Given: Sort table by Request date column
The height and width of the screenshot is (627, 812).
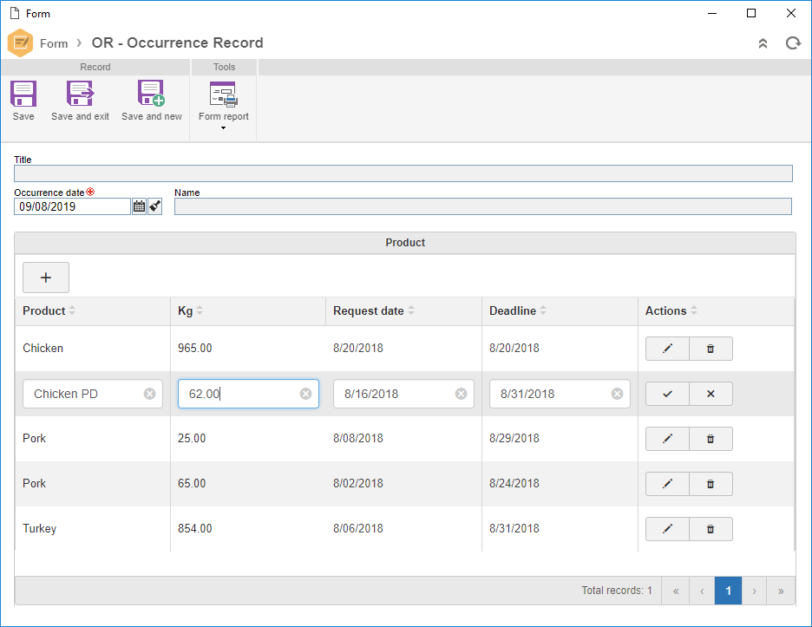Looking at the screenshot, I should [x=411, y=310].
